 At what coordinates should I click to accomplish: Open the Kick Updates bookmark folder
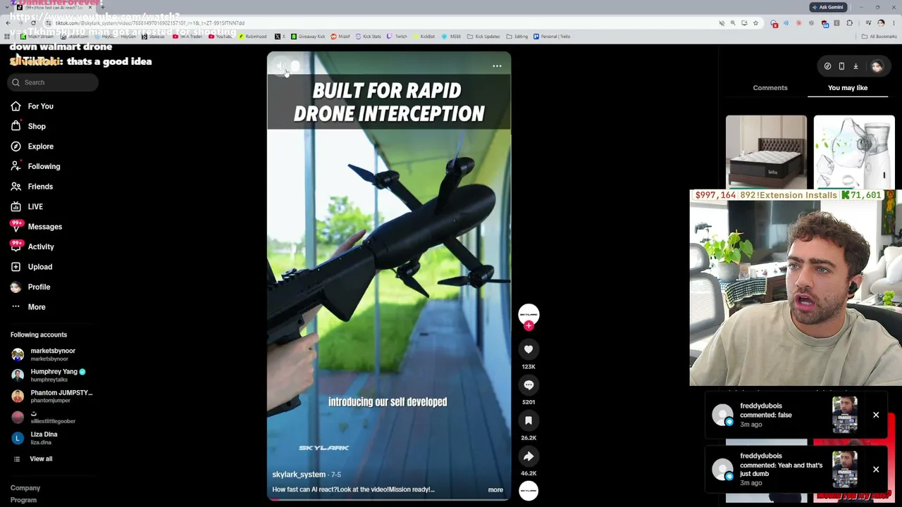tap(483, 37)
